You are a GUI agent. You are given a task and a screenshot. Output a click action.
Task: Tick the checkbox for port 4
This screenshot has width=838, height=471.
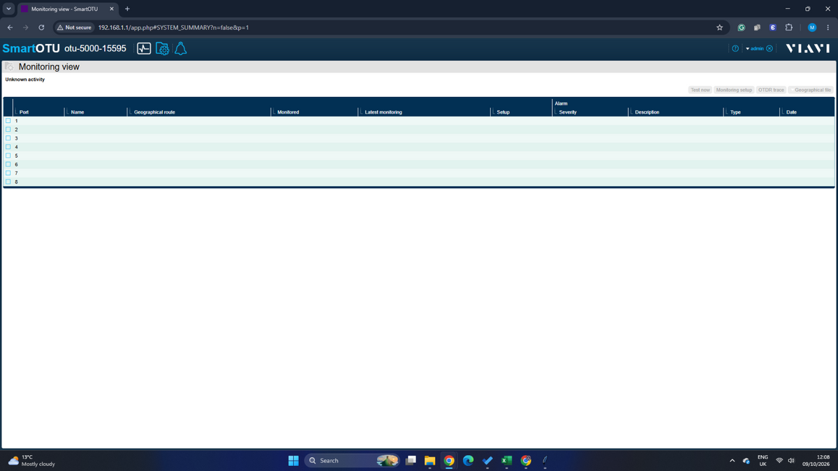[x=8, y=147]
